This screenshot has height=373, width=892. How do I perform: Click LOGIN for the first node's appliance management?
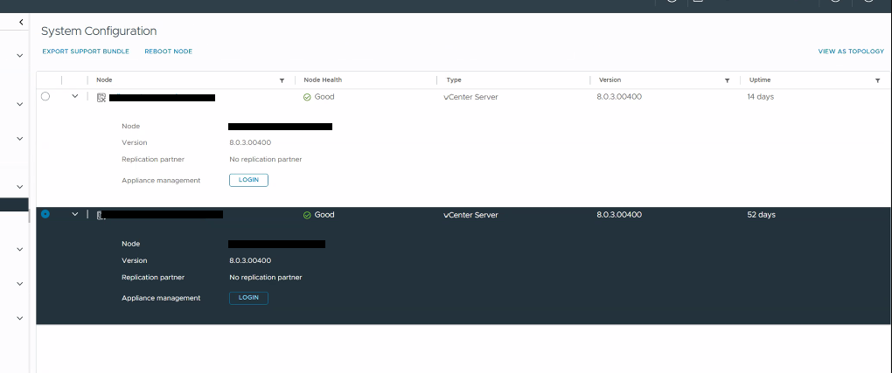click(248, 180)
